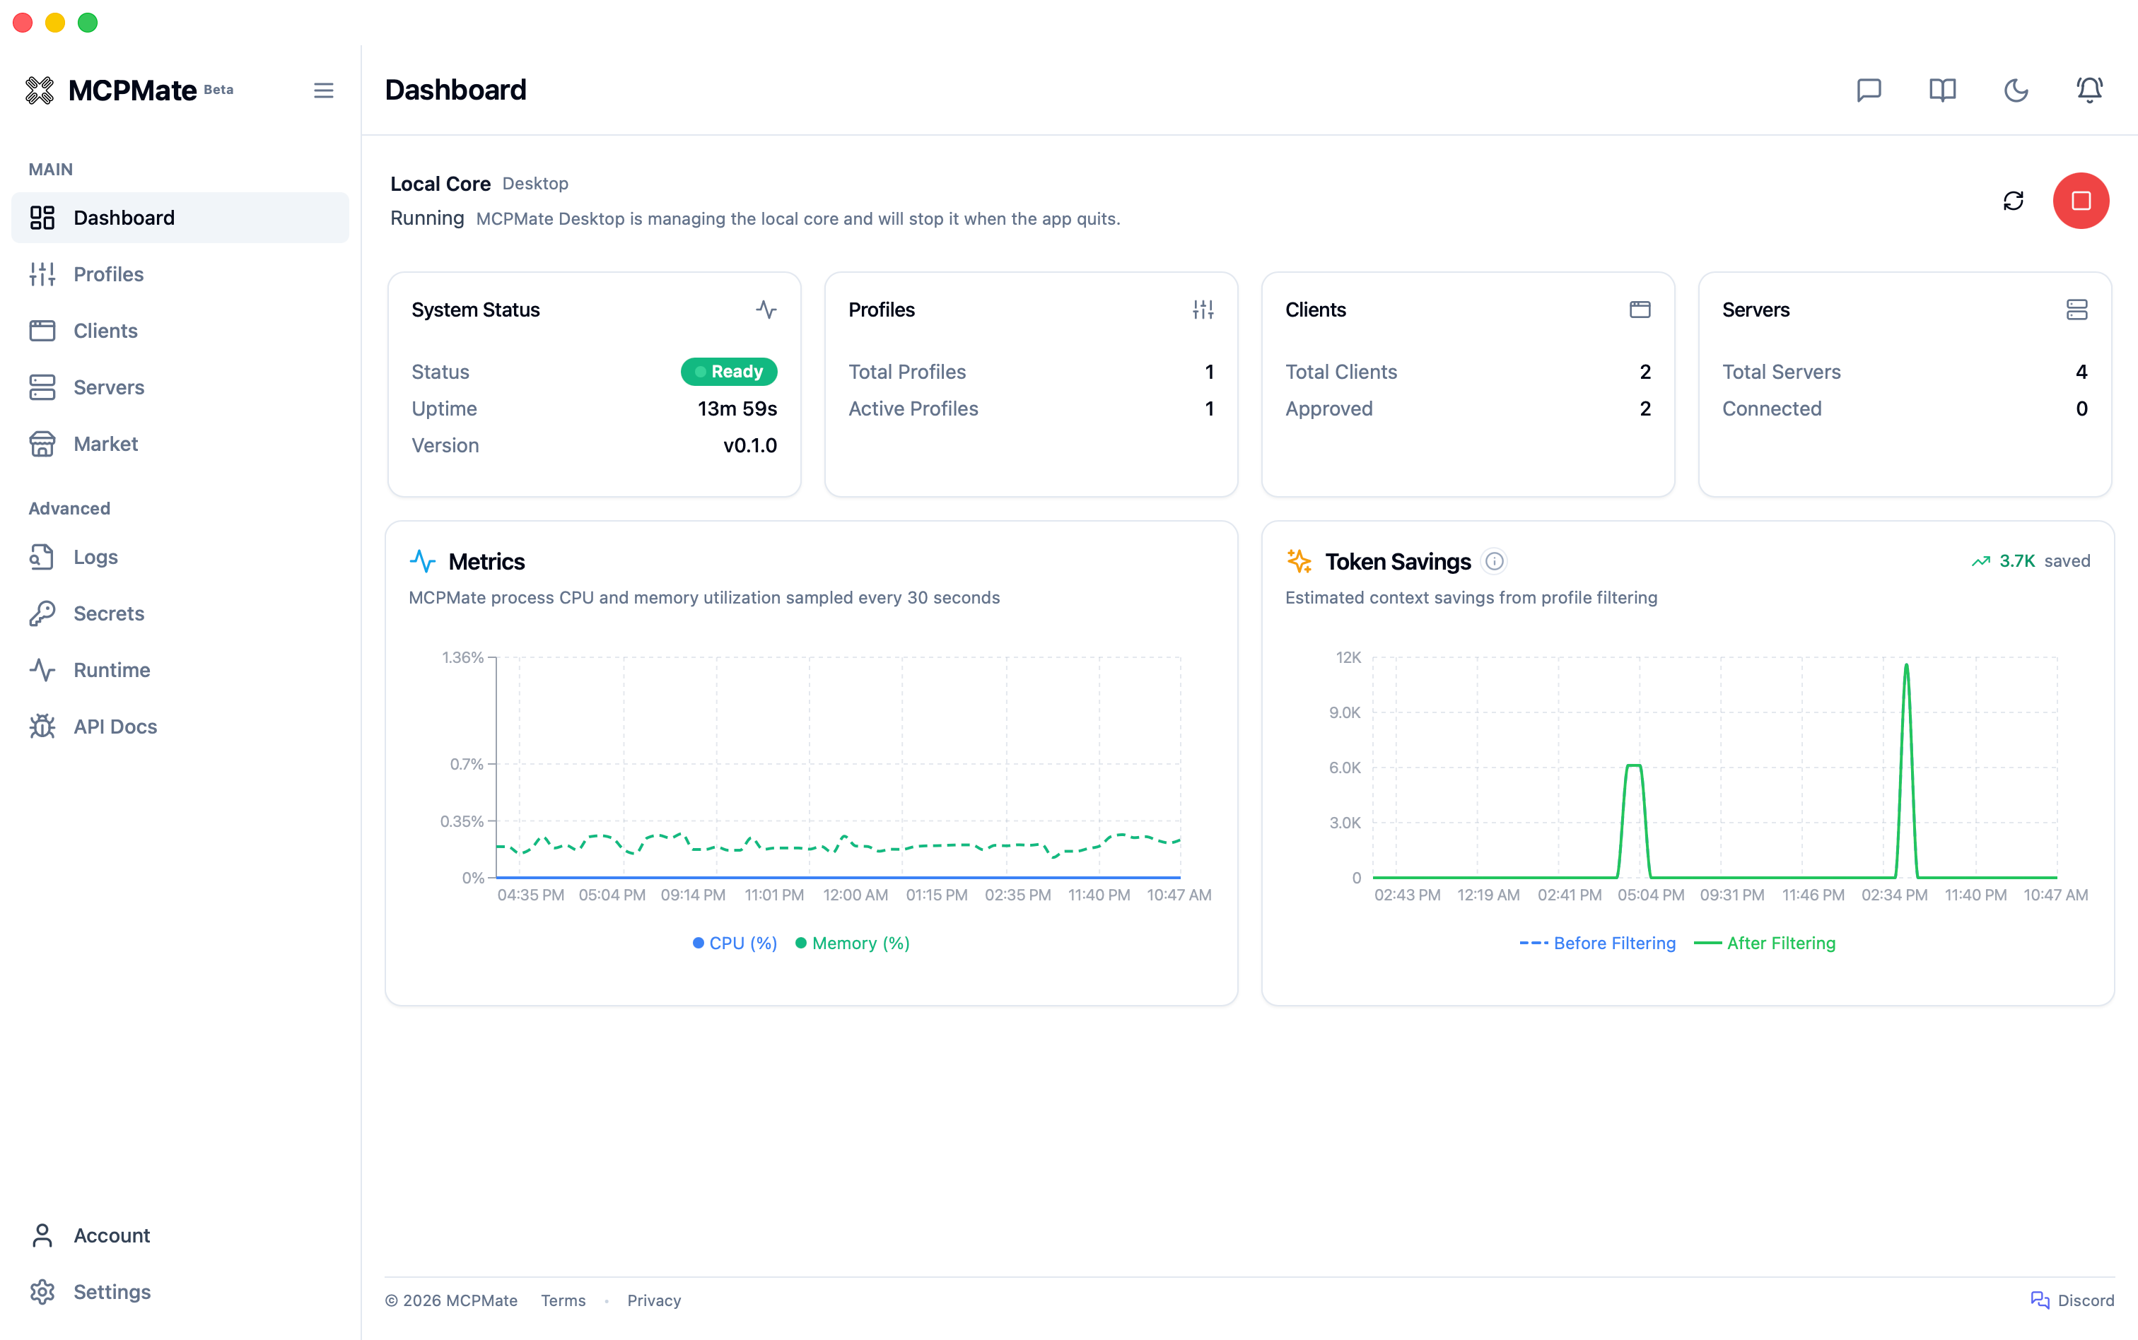Click the Beta badge next to MCPMate

218,90
